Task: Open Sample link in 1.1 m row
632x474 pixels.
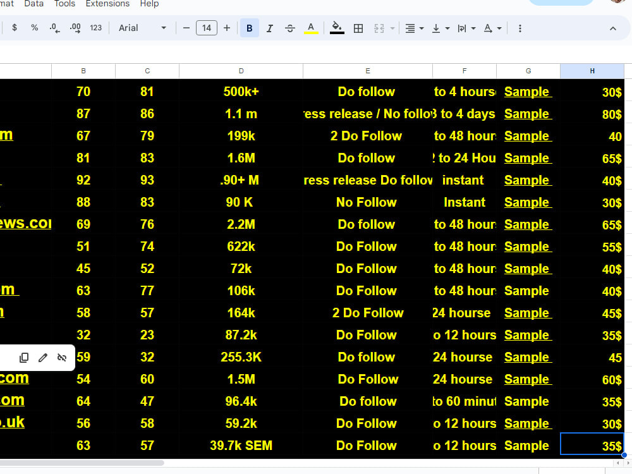Action: pyautogui.click(x=528, y=114)
